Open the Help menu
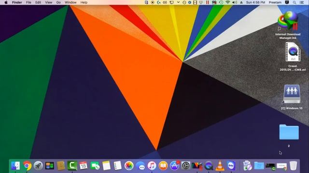 [x=84, y=2]
